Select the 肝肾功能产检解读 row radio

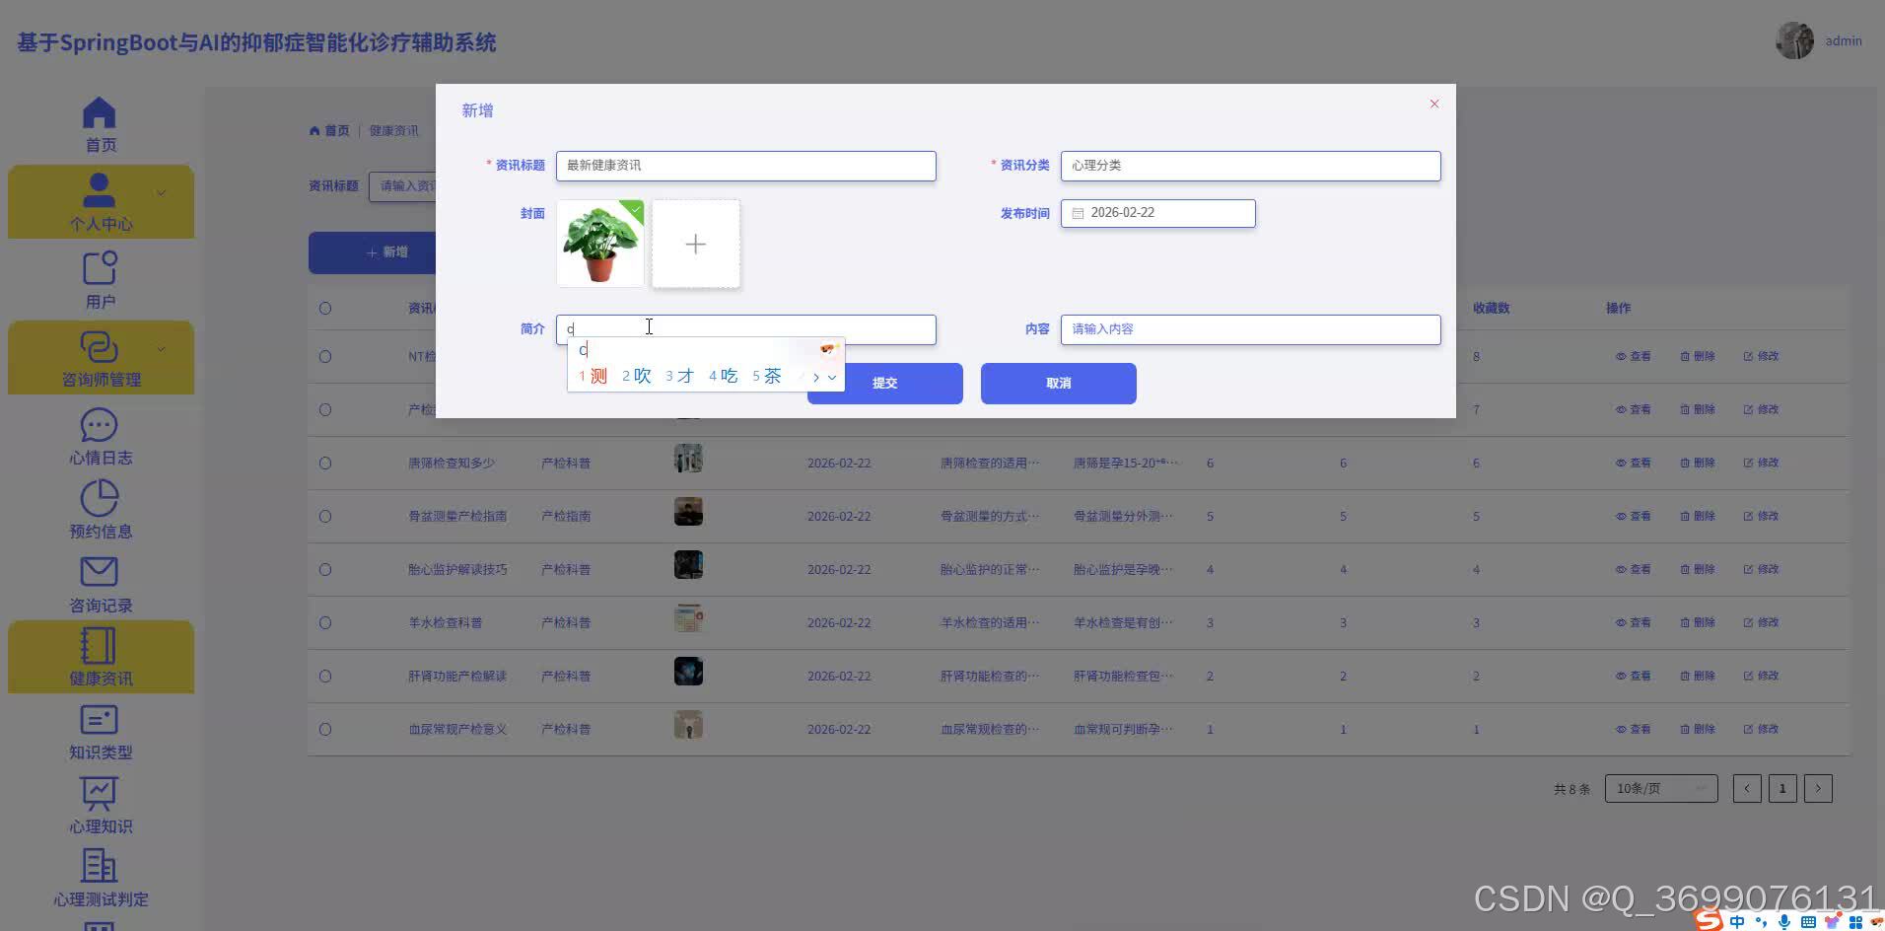point(325,677)
